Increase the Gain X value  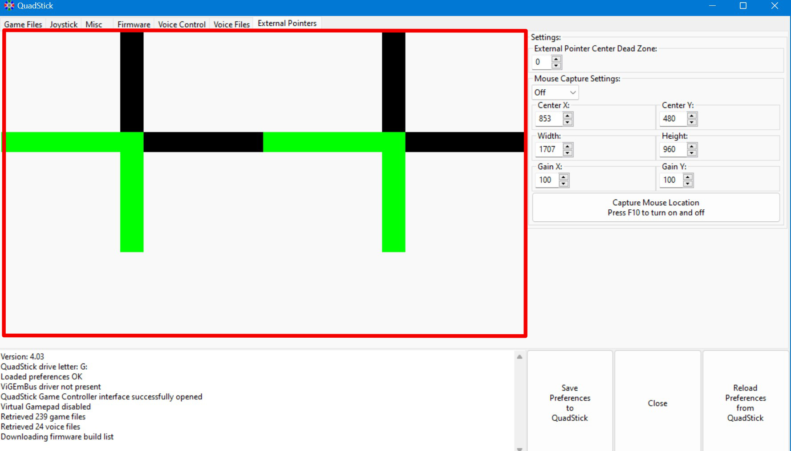pyautogui.click(x=564, y=177)
